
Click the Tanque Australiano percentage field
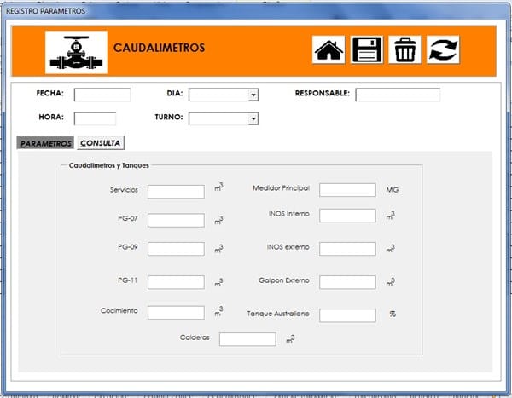[348, 315]
